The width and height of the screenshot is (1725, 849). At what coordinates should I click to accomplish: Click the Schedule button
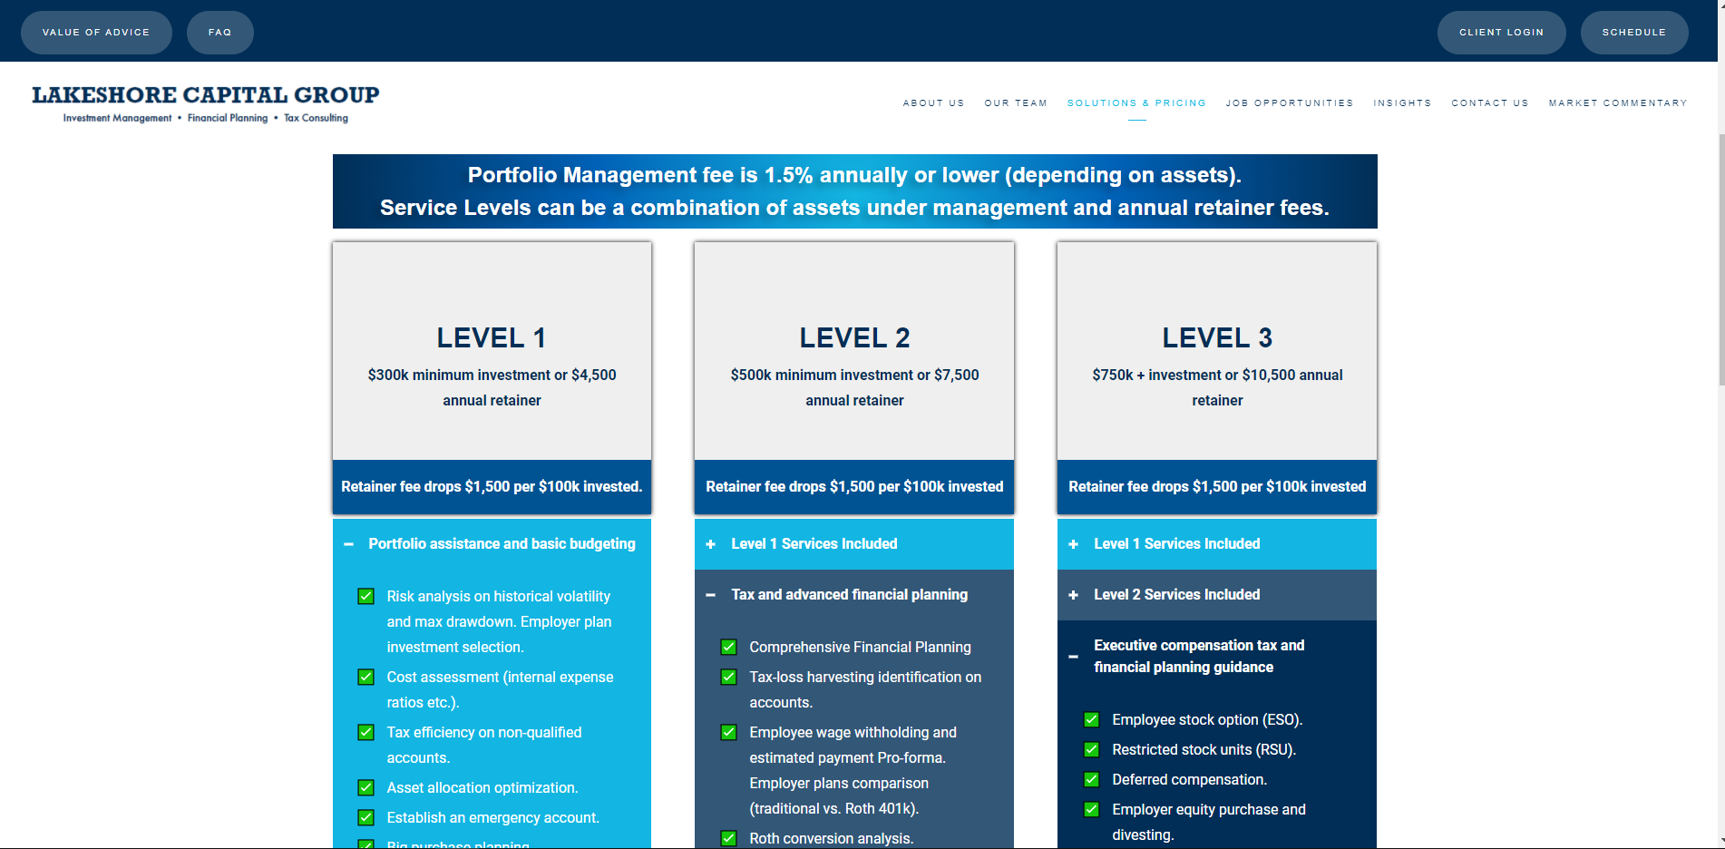1633,33
